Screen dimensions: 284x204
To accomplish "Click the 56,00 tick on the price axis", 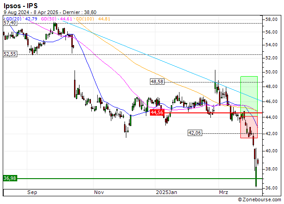I will (x=271, y=32).
